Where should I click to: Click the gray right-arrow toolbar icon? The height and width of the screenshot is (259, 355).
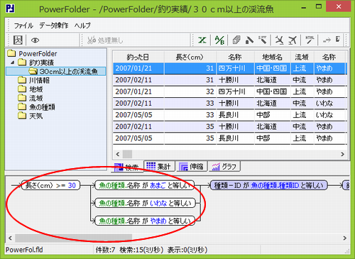327,40
